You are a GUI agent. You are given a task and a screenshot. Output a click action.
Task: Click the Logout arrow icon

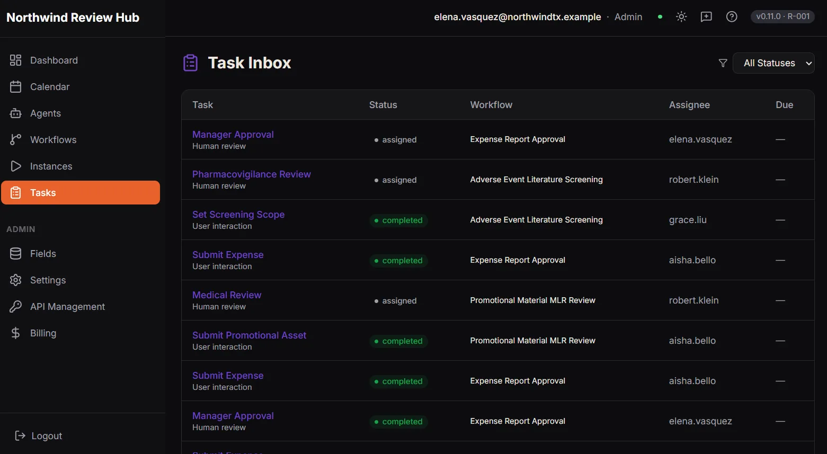pyautogui.click(x=20, y=436)
